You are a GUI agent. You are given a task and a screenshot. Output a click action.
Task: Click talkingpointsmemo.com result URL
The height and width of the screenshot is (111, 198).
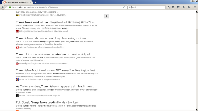point(44,31)
